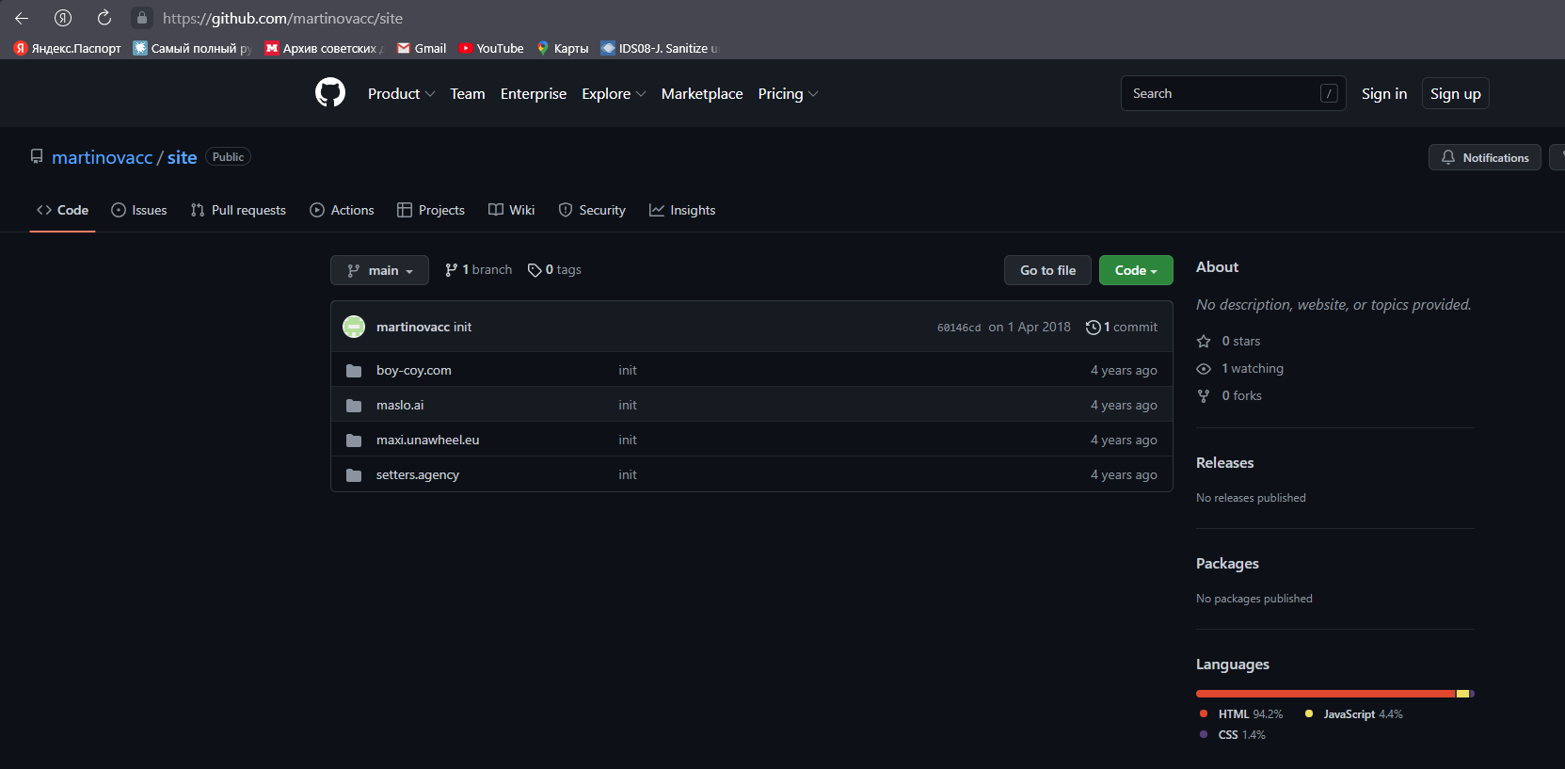Viewport: 1565px width, 769px height.
Task: Click the eye icon next to 1 watching
Action: point(1204,369)
